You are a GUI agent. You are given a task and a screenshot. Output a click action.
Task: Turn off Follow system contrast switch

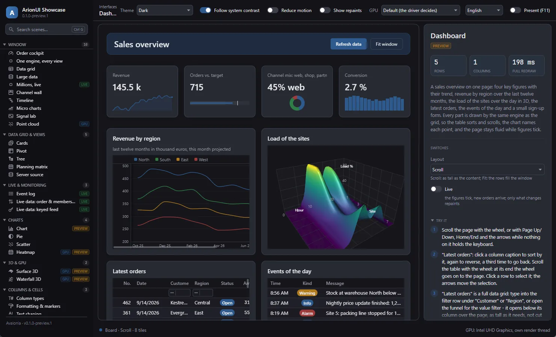pos(205,10)
